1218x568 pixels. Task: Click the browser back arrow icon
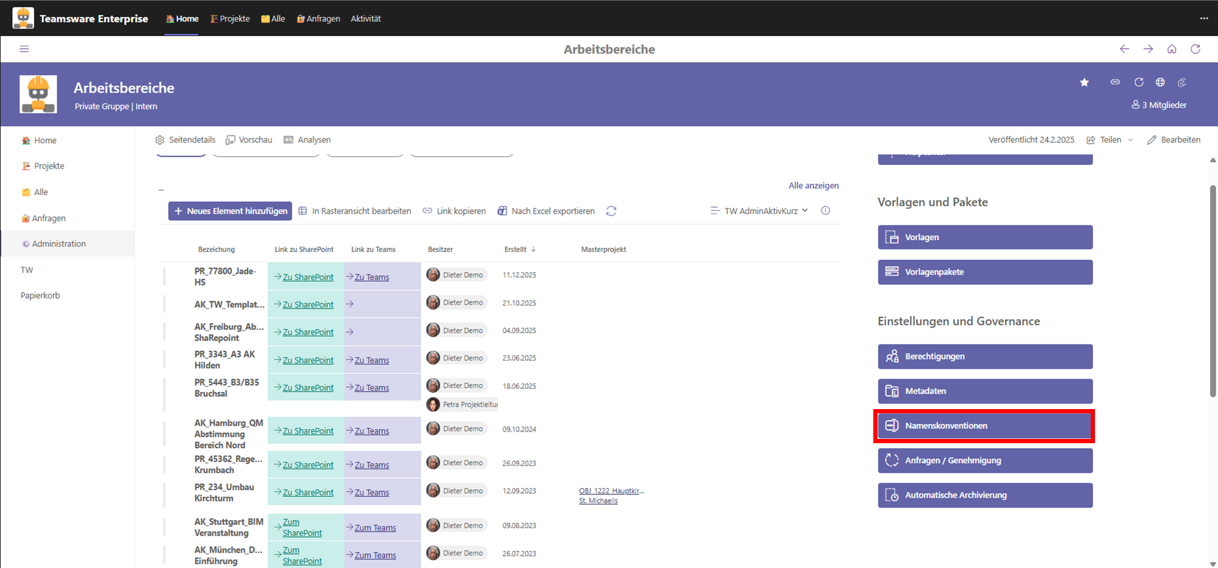[x=1124, y=49]
